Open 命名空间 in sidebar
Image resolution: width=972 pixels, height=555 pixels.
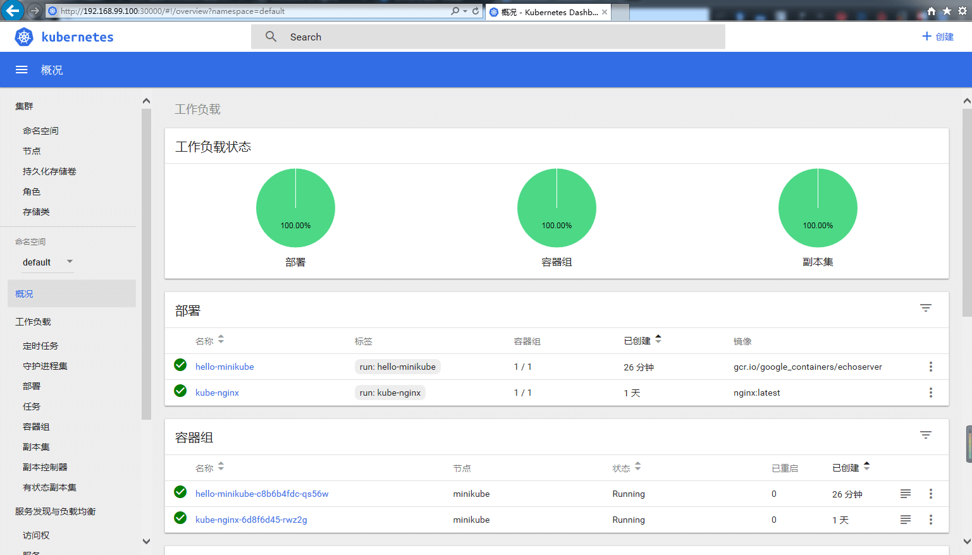40,131
